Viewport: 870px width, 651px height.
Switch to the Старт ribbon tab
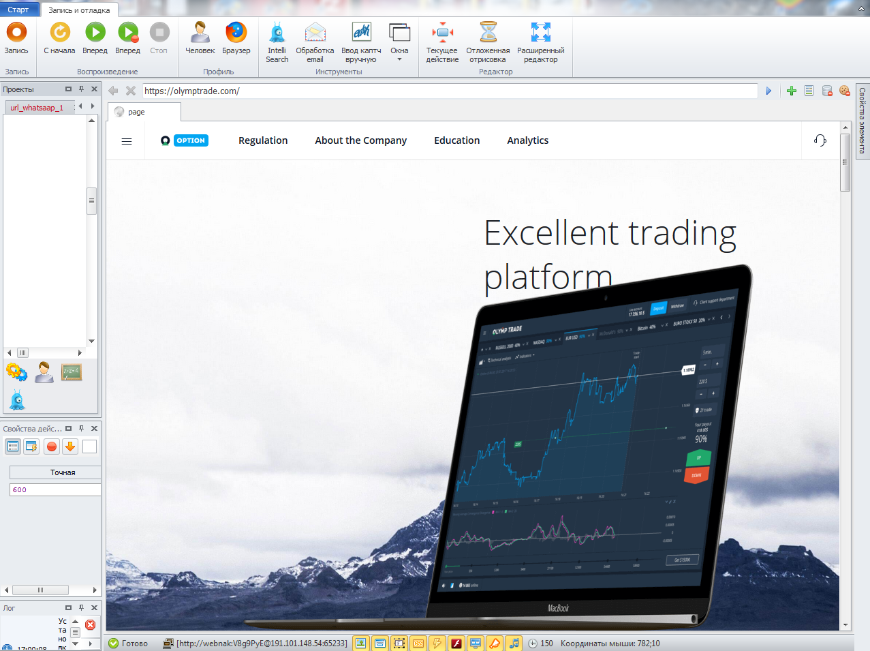coord(18,10)
